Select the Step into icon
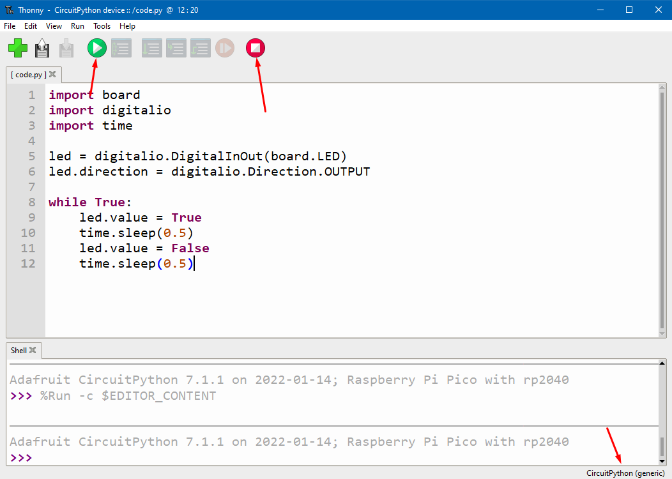Viewport: 672px width, 479px height. click(176, 47)
